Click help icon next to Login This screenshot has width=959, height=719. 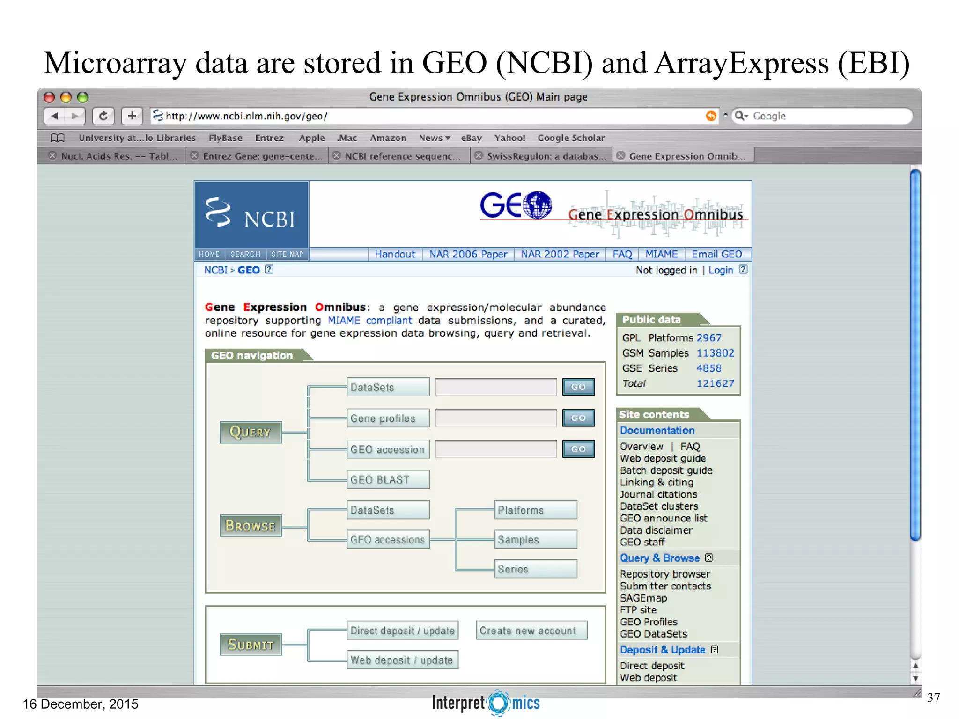[743, 270]
